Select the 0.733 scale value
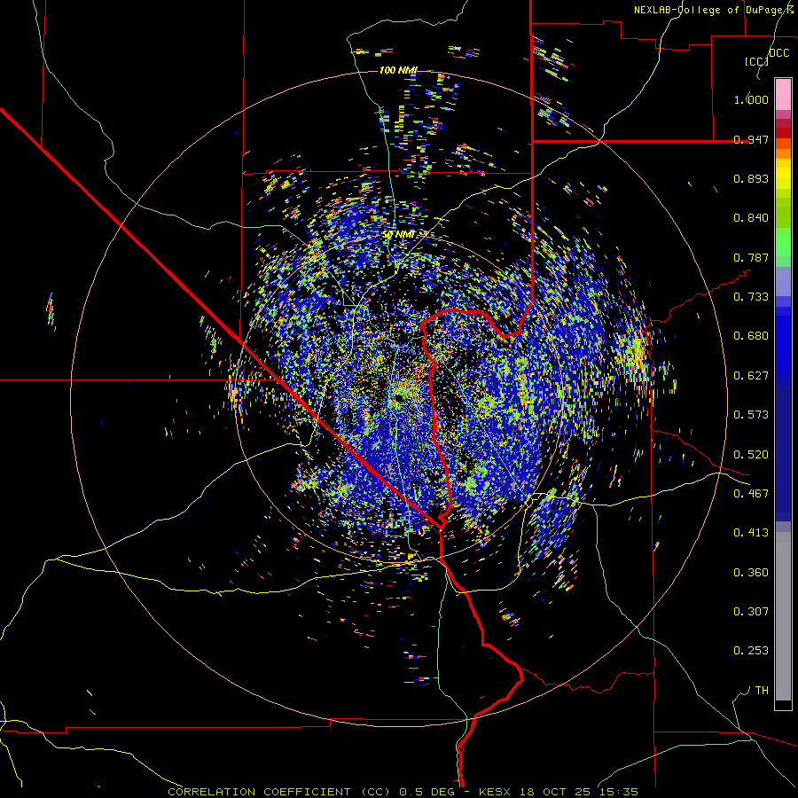This screenshot has width=798, height=798. pos(751,297)
